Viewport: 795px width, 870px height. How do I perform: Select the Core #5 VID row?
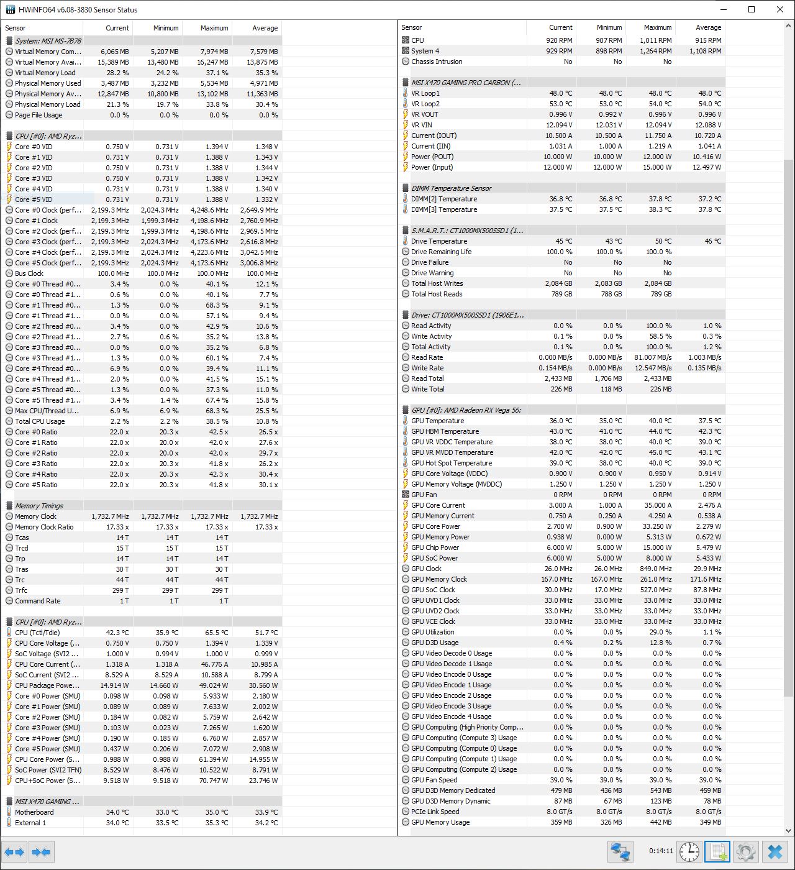(x=143, y=199)
